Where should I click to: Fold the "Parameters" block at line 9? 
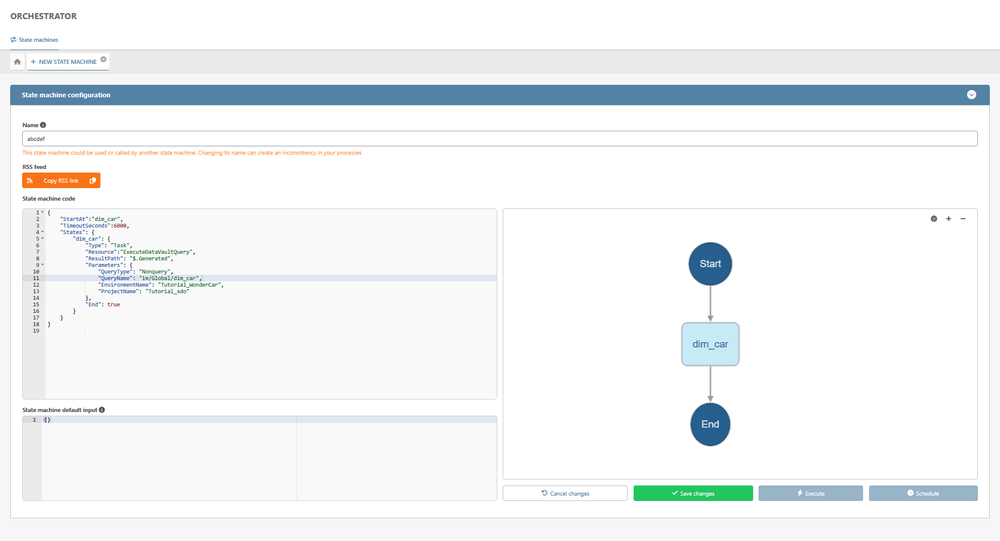pos(42,265)
